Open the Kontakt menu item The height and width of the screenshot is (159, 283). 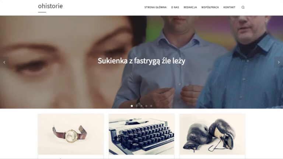230,7
